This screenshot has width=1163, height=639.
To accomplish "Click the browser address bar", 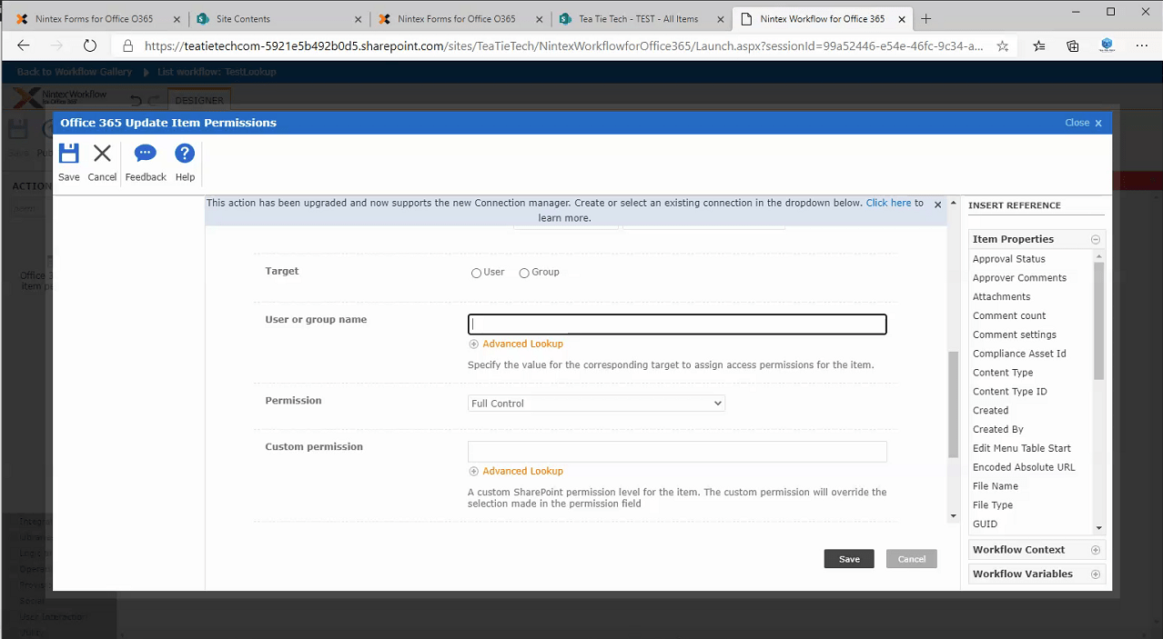I will pyautogui.click(x=563, y=45).
